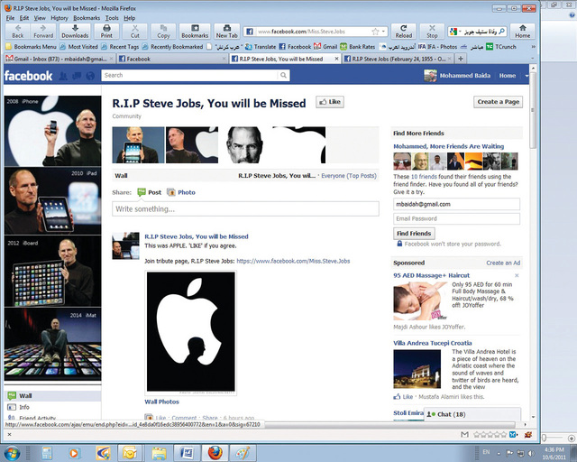Screen dimensions: 577x462
Task: Open the Miss.Steve.Jobs tribute page link
Action: 293,261
